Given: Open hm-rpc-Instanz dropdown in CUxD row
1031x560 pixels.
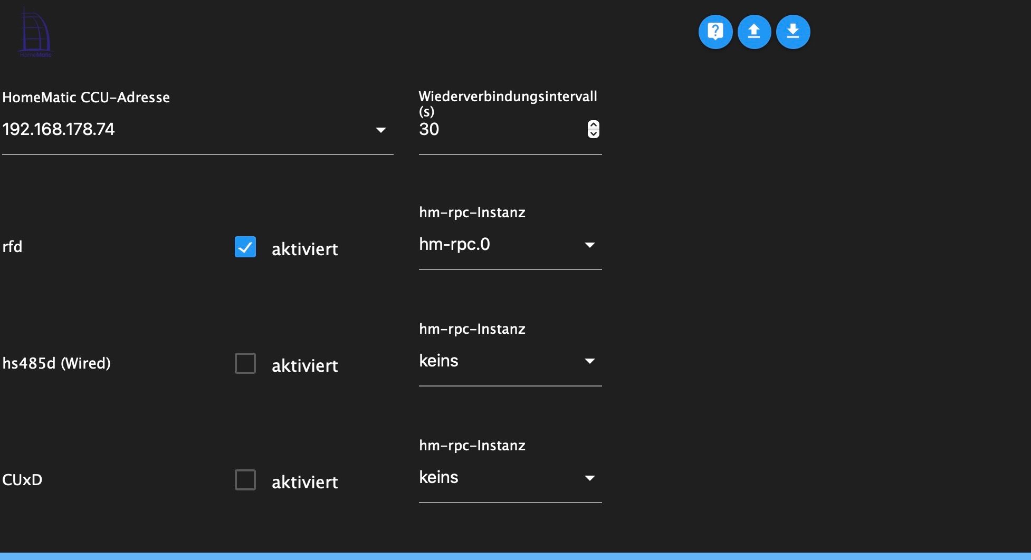Looking at the screenshot, I should (x=509, y=478).
